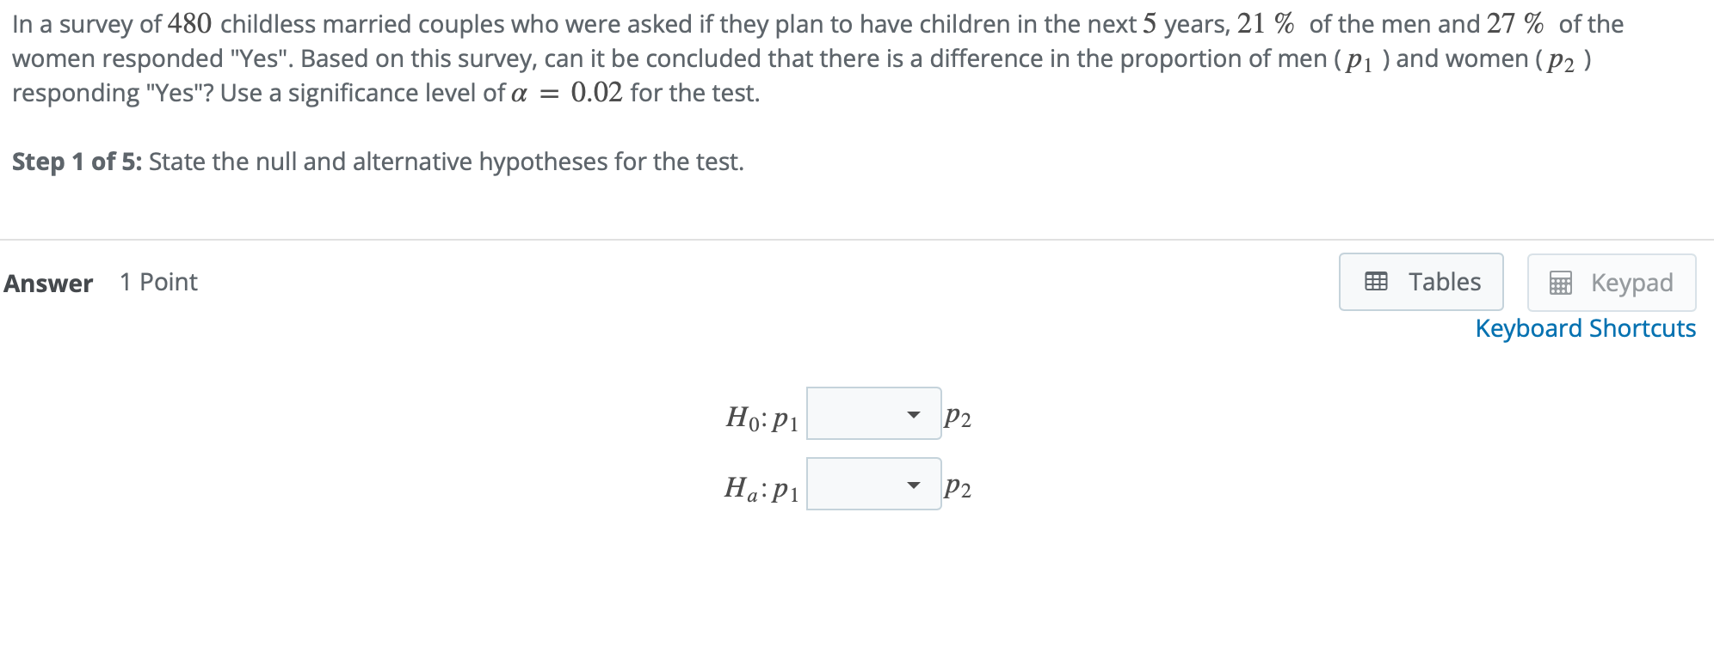The height and width of the screenshot is (653, 1714).
Task: Click the 0.02 significance level value
Action: click(x=596, y=92)
